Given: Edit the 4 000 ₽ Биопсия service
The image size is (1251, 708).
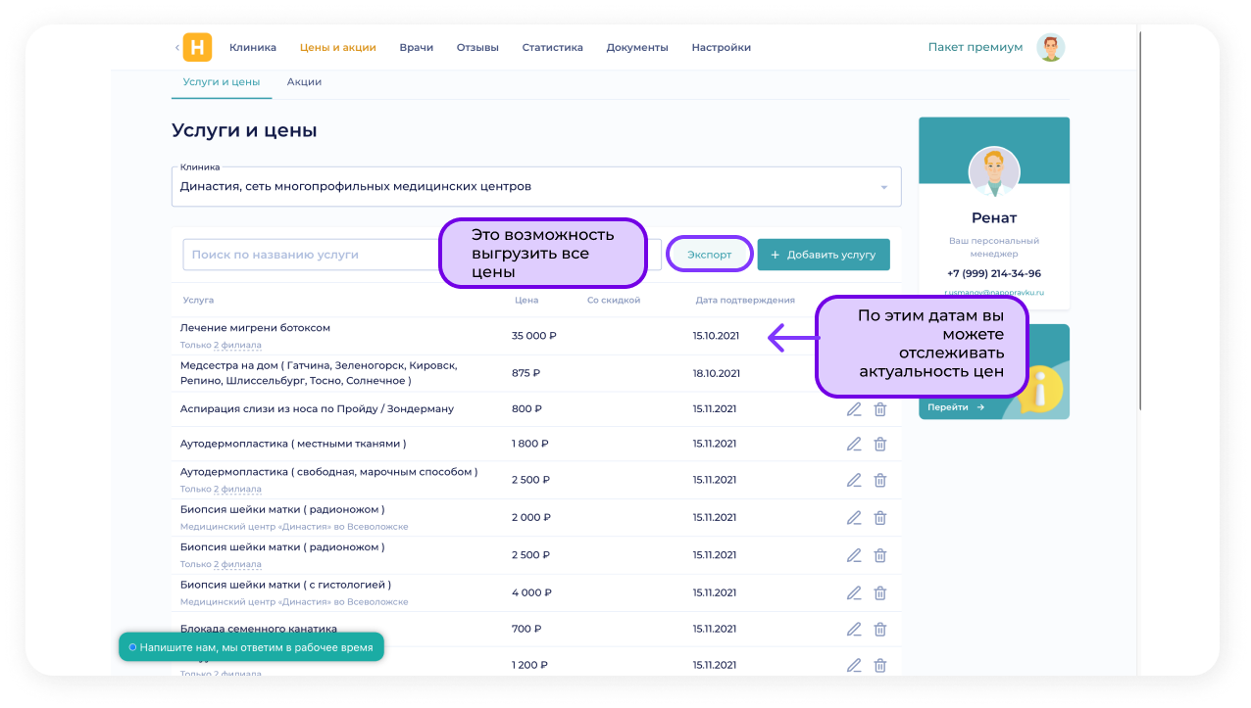Looking at the screenshot, I should point(854,592).
